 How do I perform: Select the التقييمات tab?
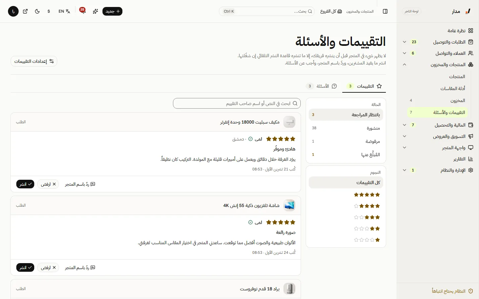click(364, 86)
